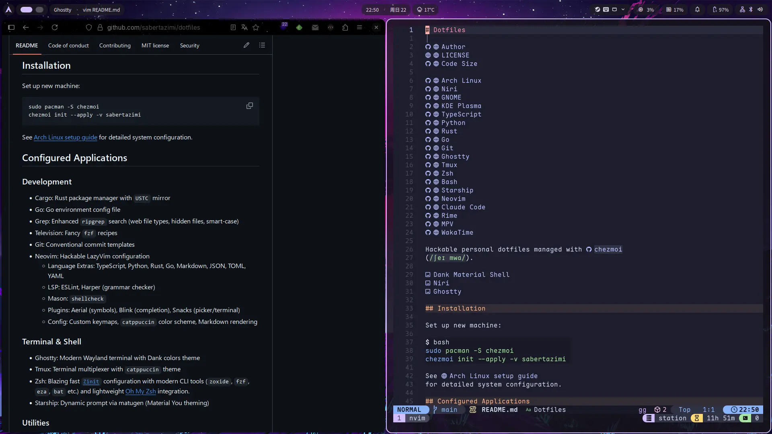Viewport: 772px width, 434px height.
Task: Open the MIT license tab
Action: point(155,45)
